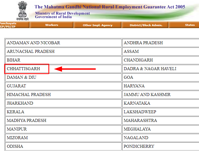199x151 pixels.
Task: Open the BIHAR state link
Action: 13,60
